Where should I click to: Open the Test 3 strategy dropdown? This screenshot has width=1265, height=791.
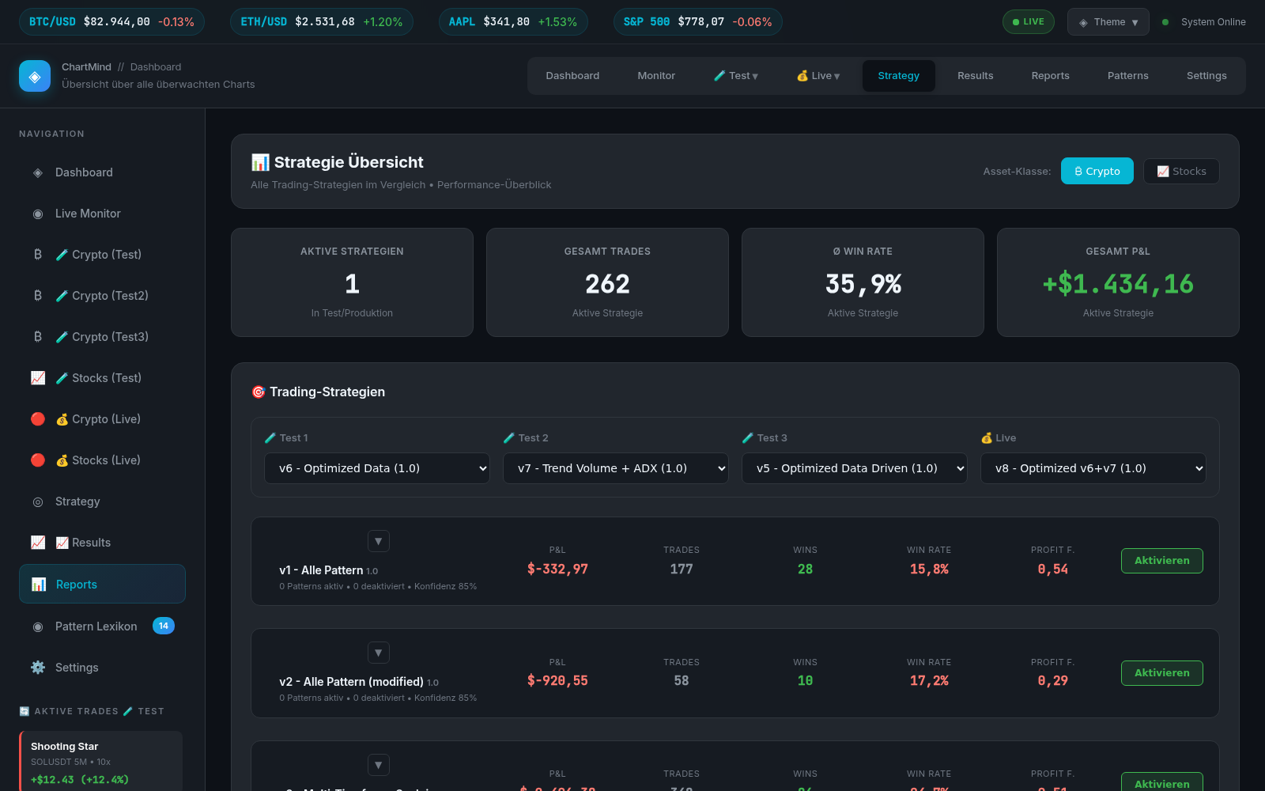[x=855, y=468]
